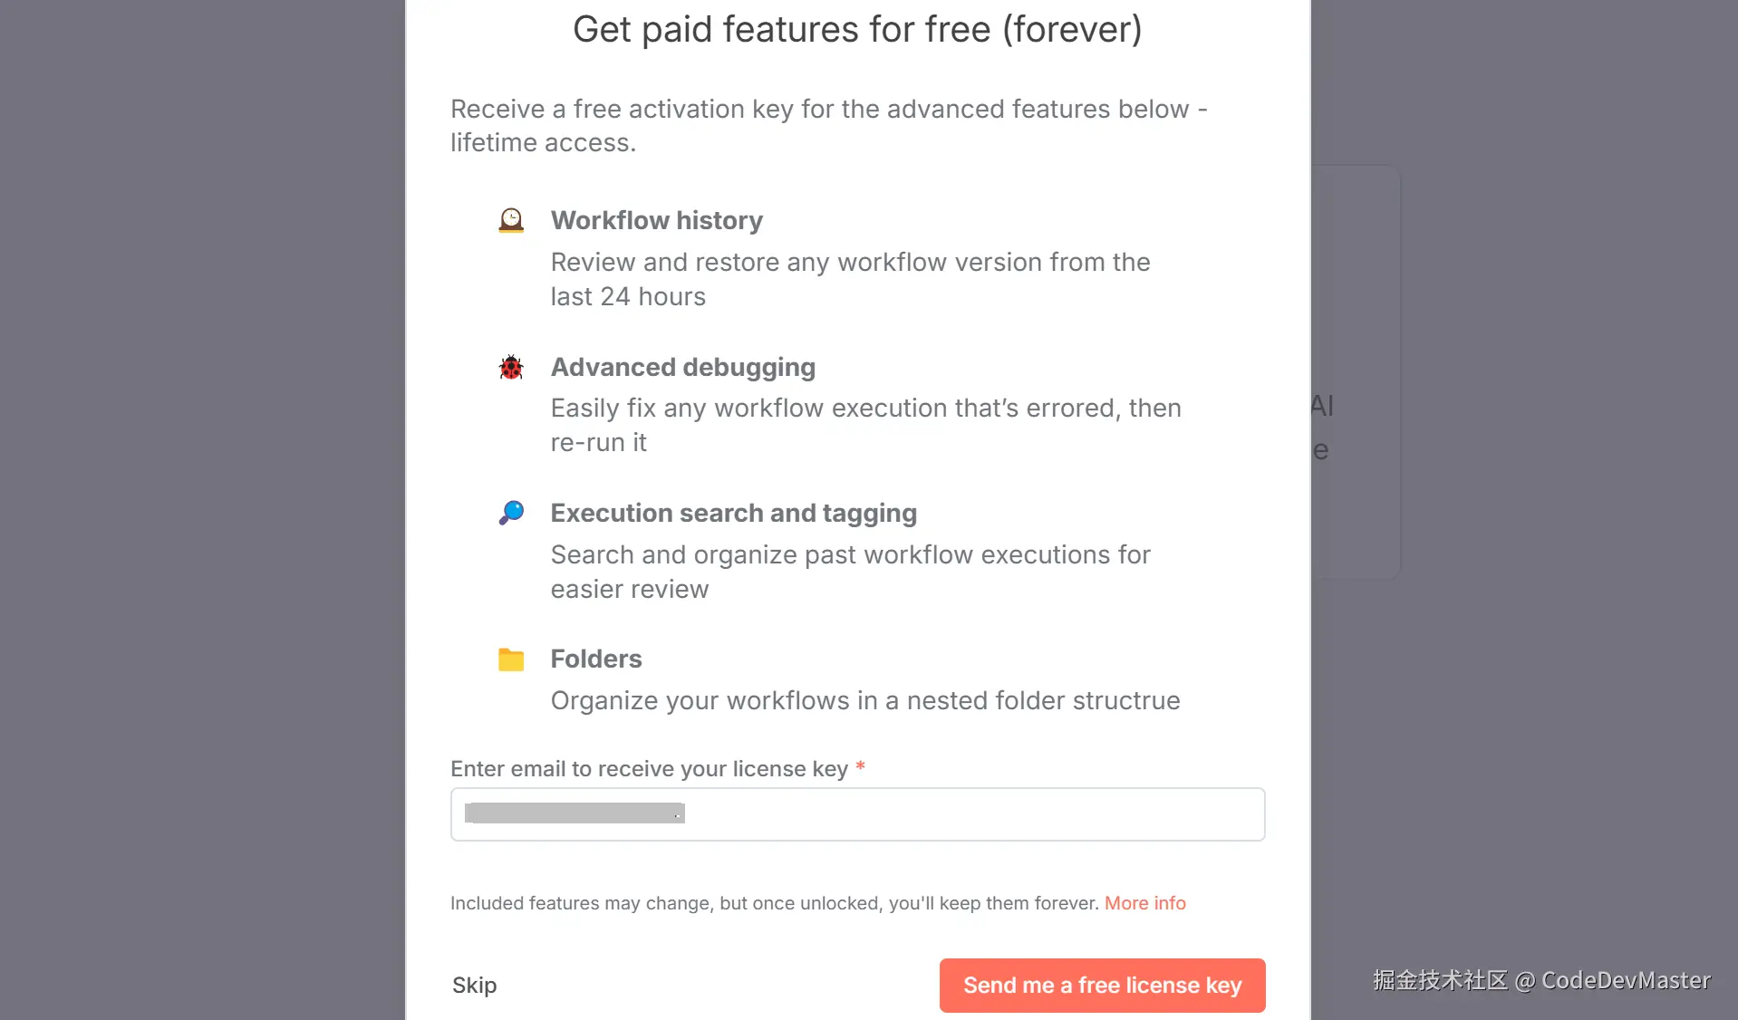Screen dimensions: 1738x1020
Task: Click the red required asterisk
Action: (860, 767)
